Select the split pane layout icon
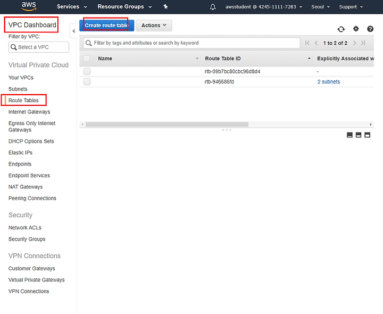The height and width of the screenshot is (314, 383). point(359,135)
